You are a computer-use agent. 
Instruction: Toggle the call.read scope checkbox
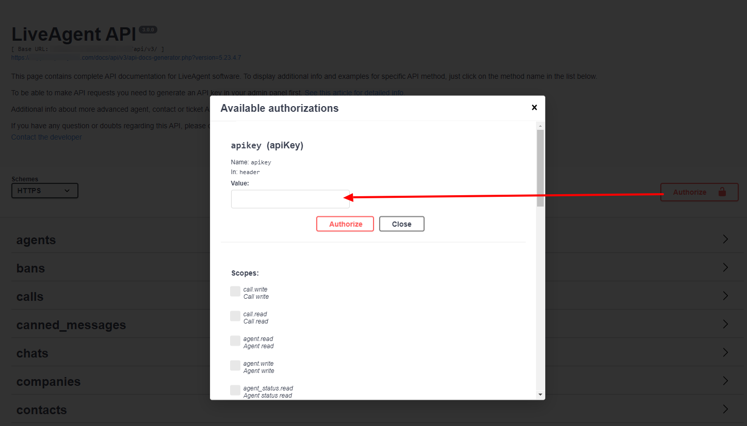235,316
